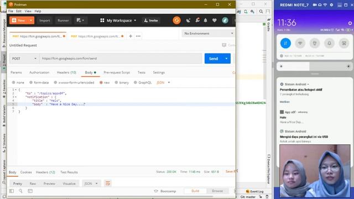Screen dimensions: 354x199
Task: Click the settings gear in phone mirror title bar
Action: (331, 5)
